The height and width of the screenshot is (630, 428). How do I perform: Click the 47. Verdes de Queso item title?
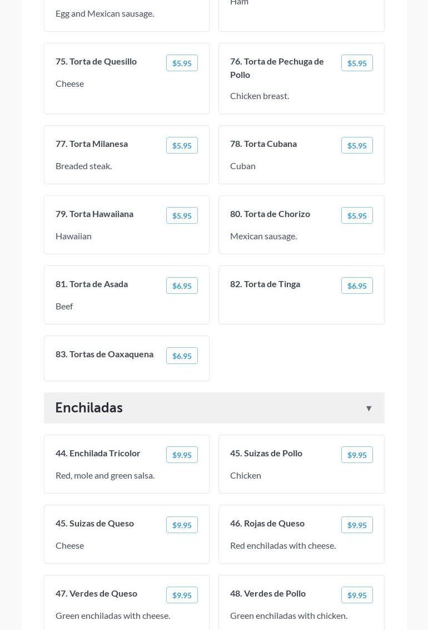[x=96, y=593]
